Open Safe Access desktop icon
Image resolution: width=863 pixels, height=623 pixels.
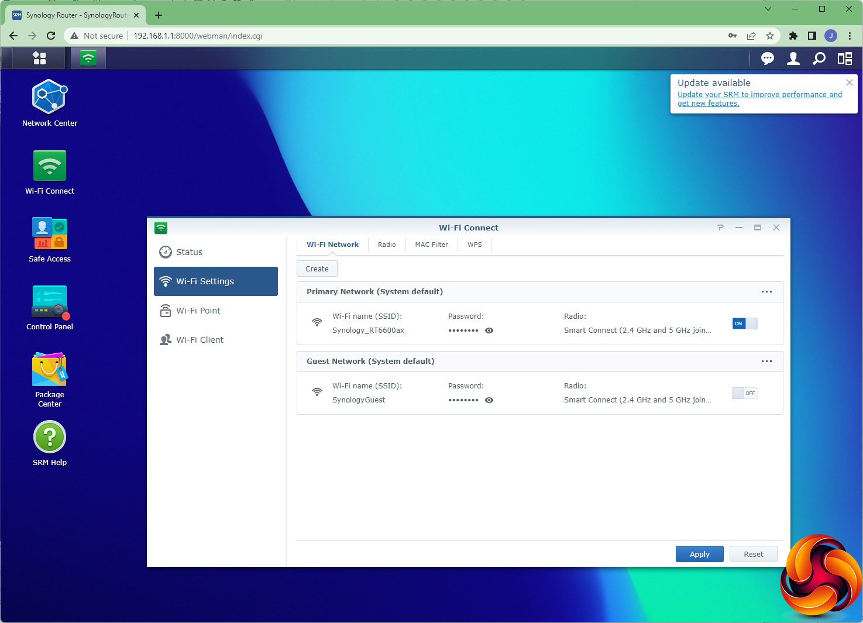(x=50, y=240)
